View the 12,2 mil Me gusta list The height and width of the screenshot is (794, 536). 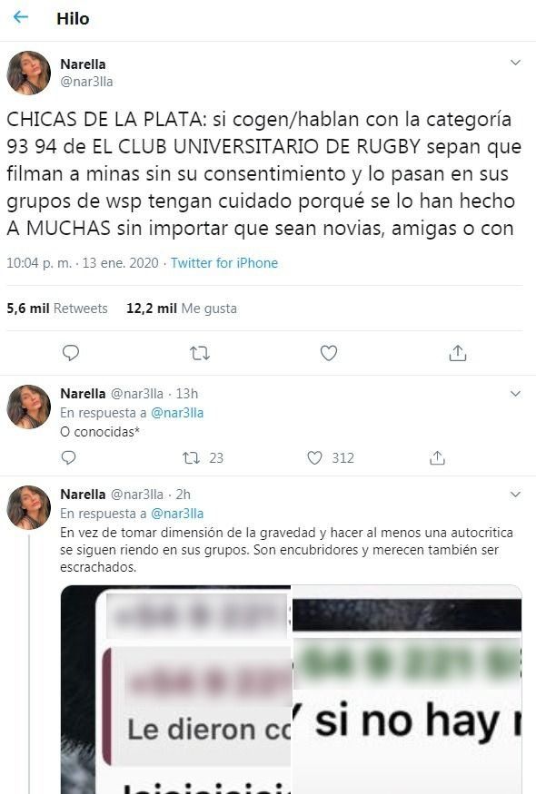click(x=182, y=309)
